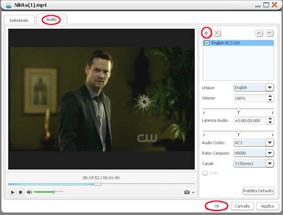283x215 pixels.
Task: Expand the Canali dropdown
Action: pos(270,164)
